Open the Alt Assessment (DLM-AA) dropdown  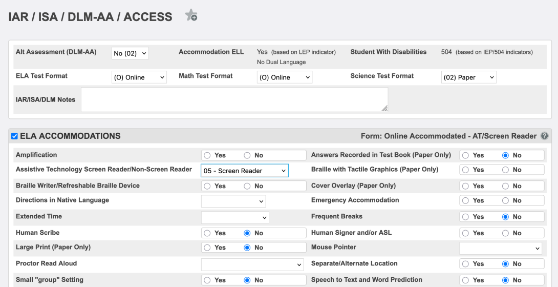coord(130,53)
